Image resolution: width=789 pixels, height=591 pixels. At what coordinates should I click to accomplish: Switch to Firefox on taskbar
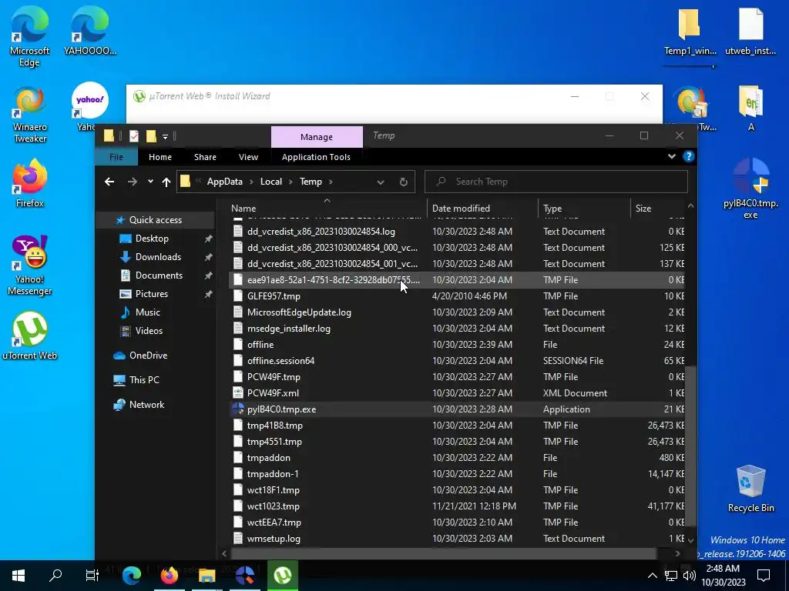(170, 576)
